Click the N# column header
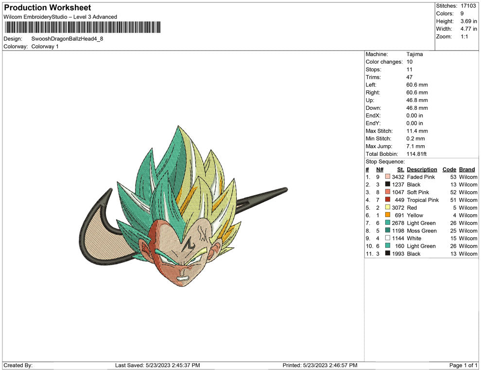This screenshot has height=370, width=481. tap(380, 169)
